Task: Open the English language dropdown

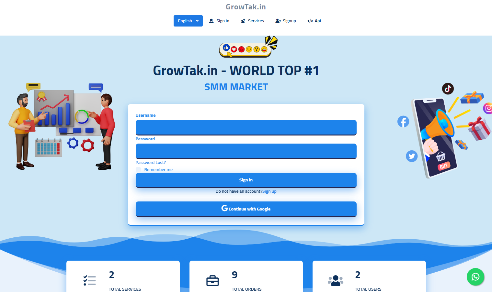Action: (x=188, y=21)
